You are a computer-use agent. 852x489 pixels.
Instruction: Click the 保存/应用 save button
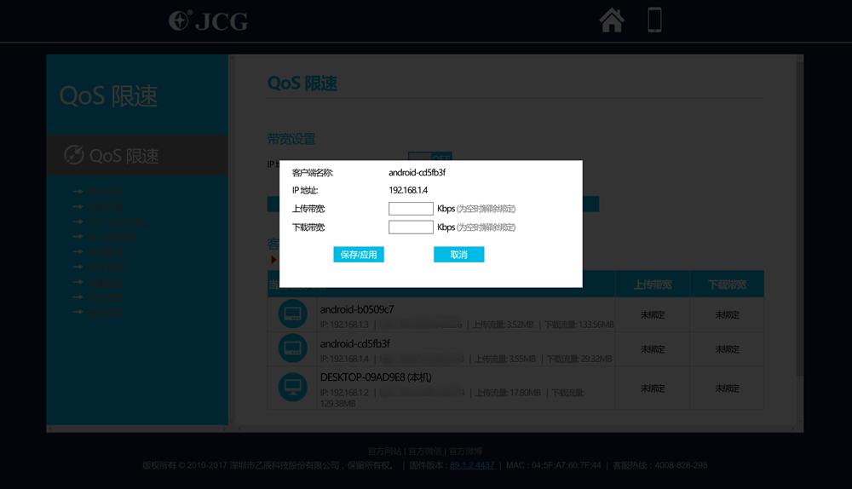point(359,254)
